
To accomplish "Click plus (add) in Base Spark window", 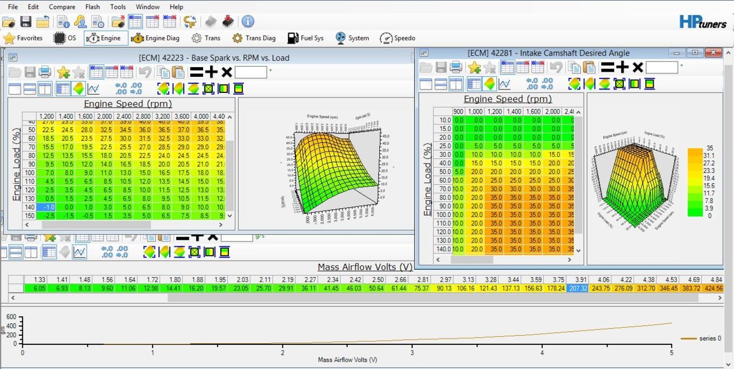I will [212, 72].
